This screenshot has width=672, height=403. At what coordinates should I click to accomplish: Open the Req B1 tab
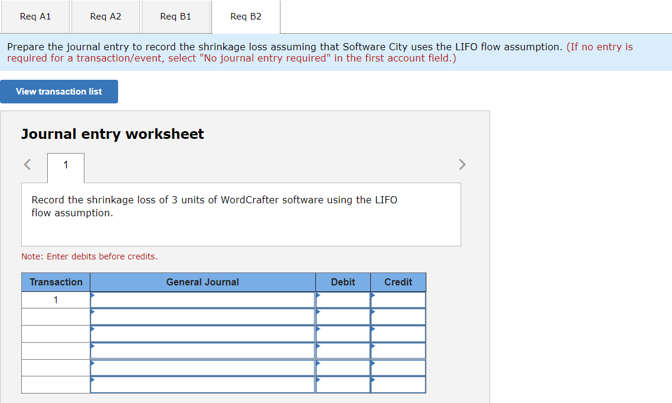175,17
